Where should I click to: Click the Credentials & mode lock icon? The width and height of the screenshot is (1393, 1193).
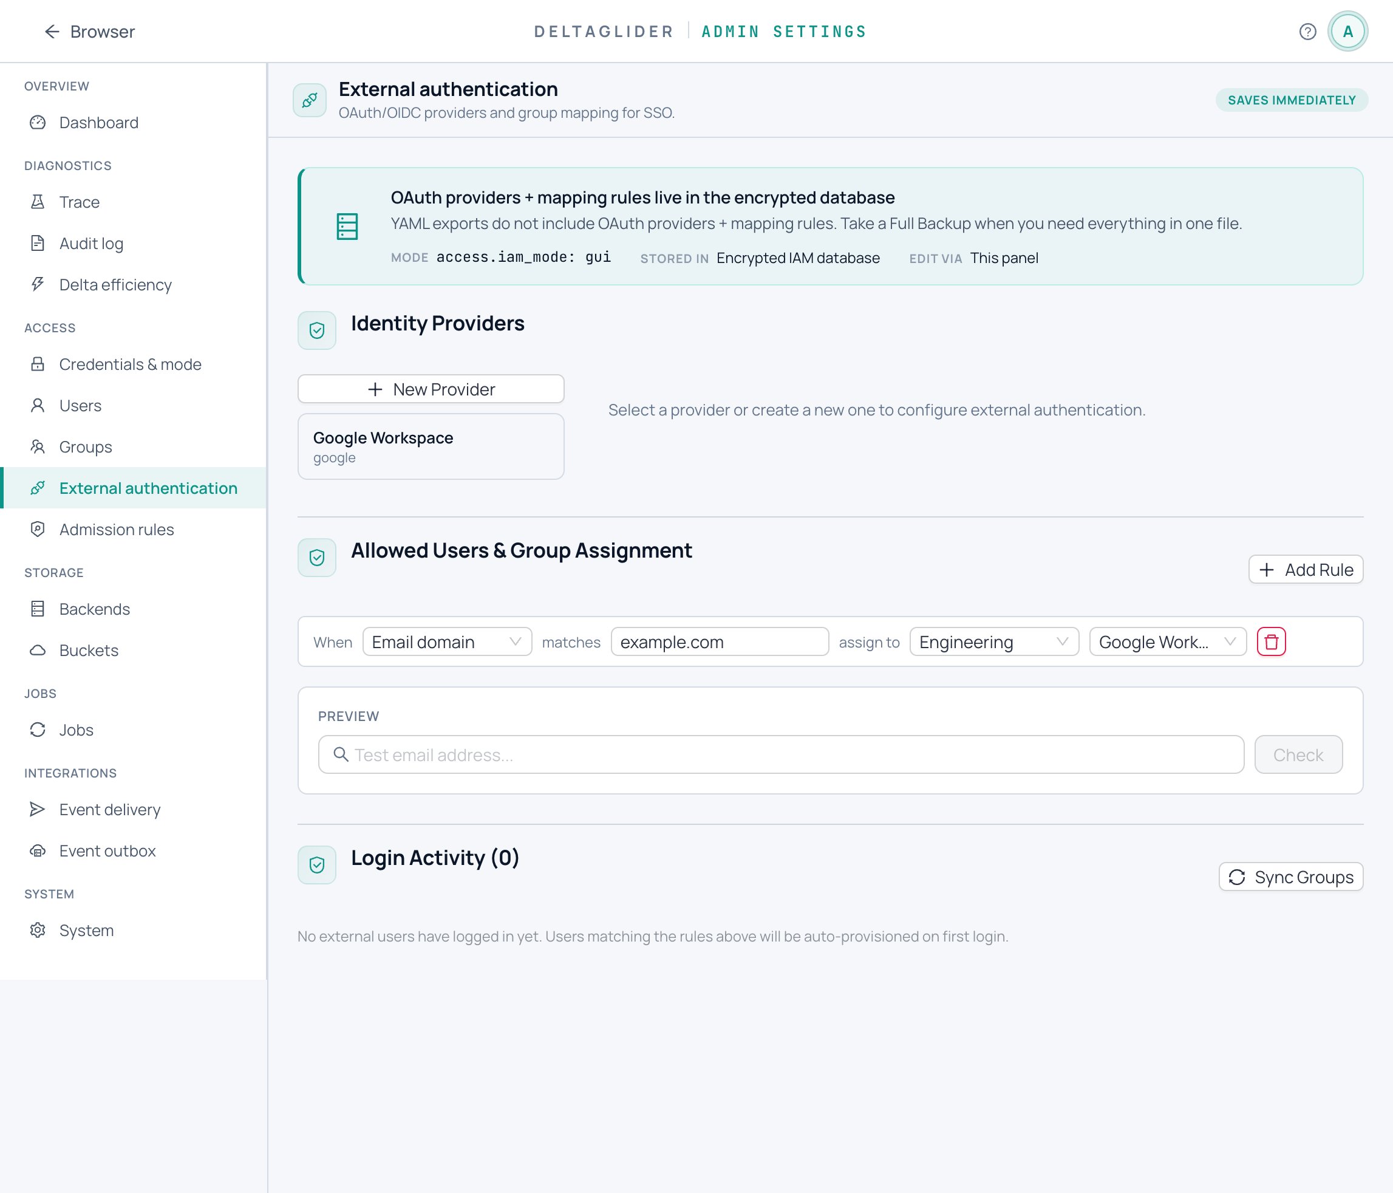point(38,364)
